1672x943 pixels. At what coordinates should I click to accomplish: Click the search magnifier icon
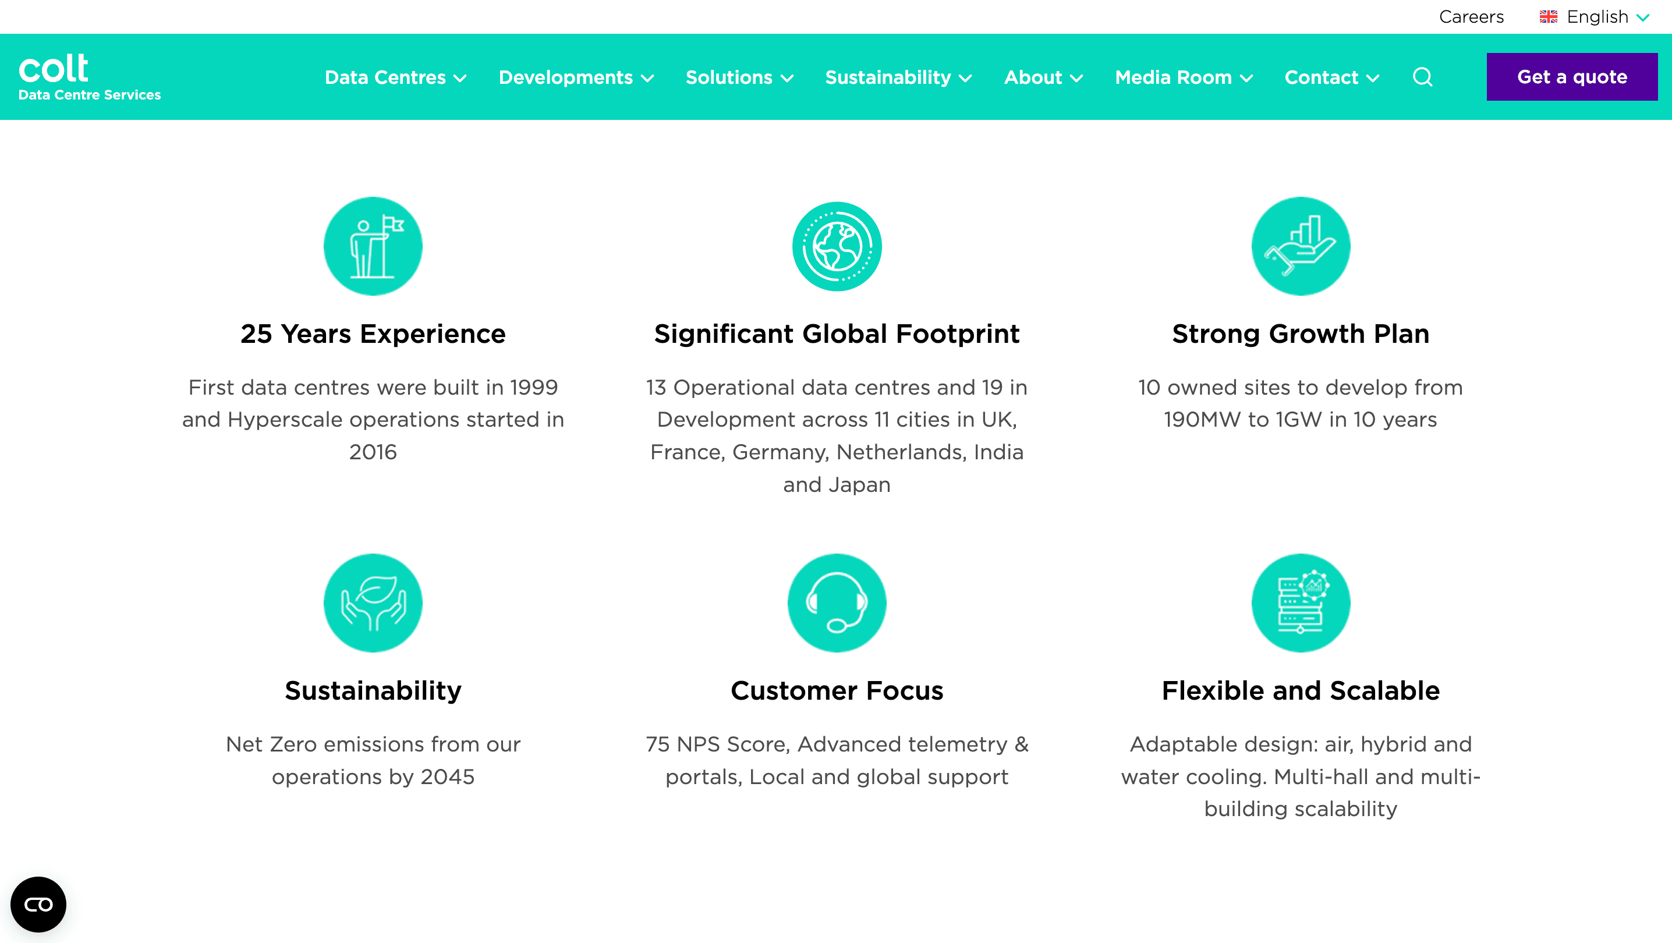point(1422,77)
